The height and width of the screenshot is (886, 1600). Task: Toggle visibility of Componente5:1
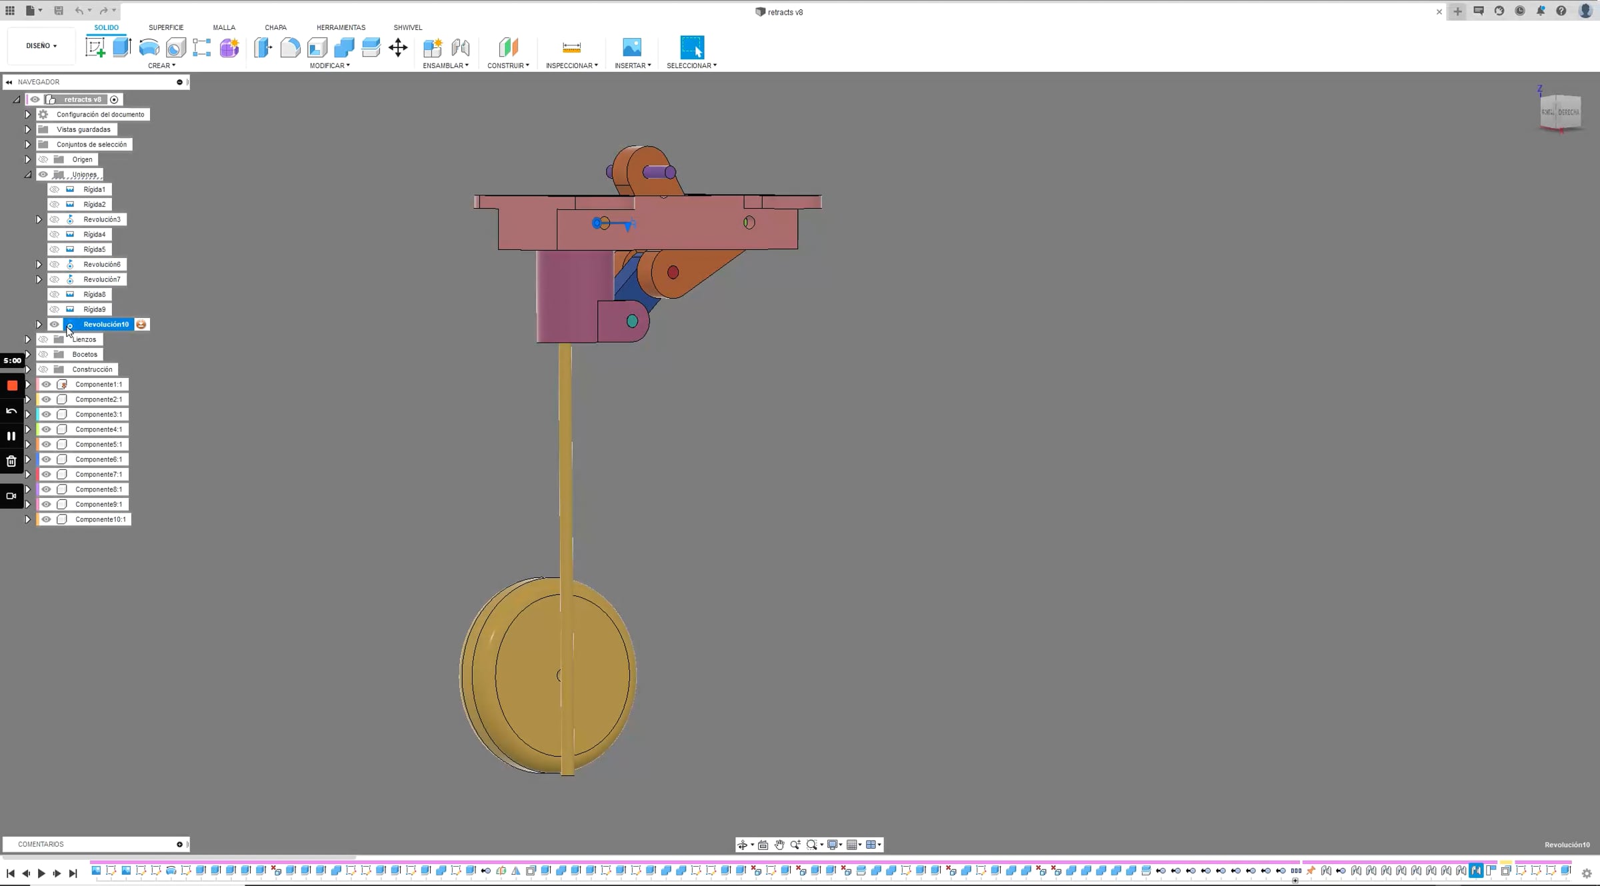pyautogui.click(x=46, y=445)
